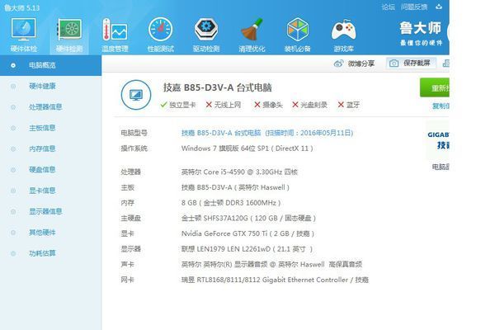This screenshot has width=495, height=330.
Task: Select the 硬件检测 hardware detection icon
Action: point(69,30)
